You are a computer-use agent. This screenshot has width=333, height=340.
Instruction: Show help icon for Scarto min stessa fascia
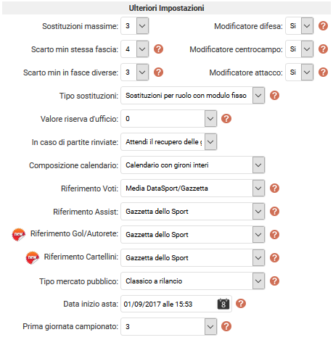(158, 49)
